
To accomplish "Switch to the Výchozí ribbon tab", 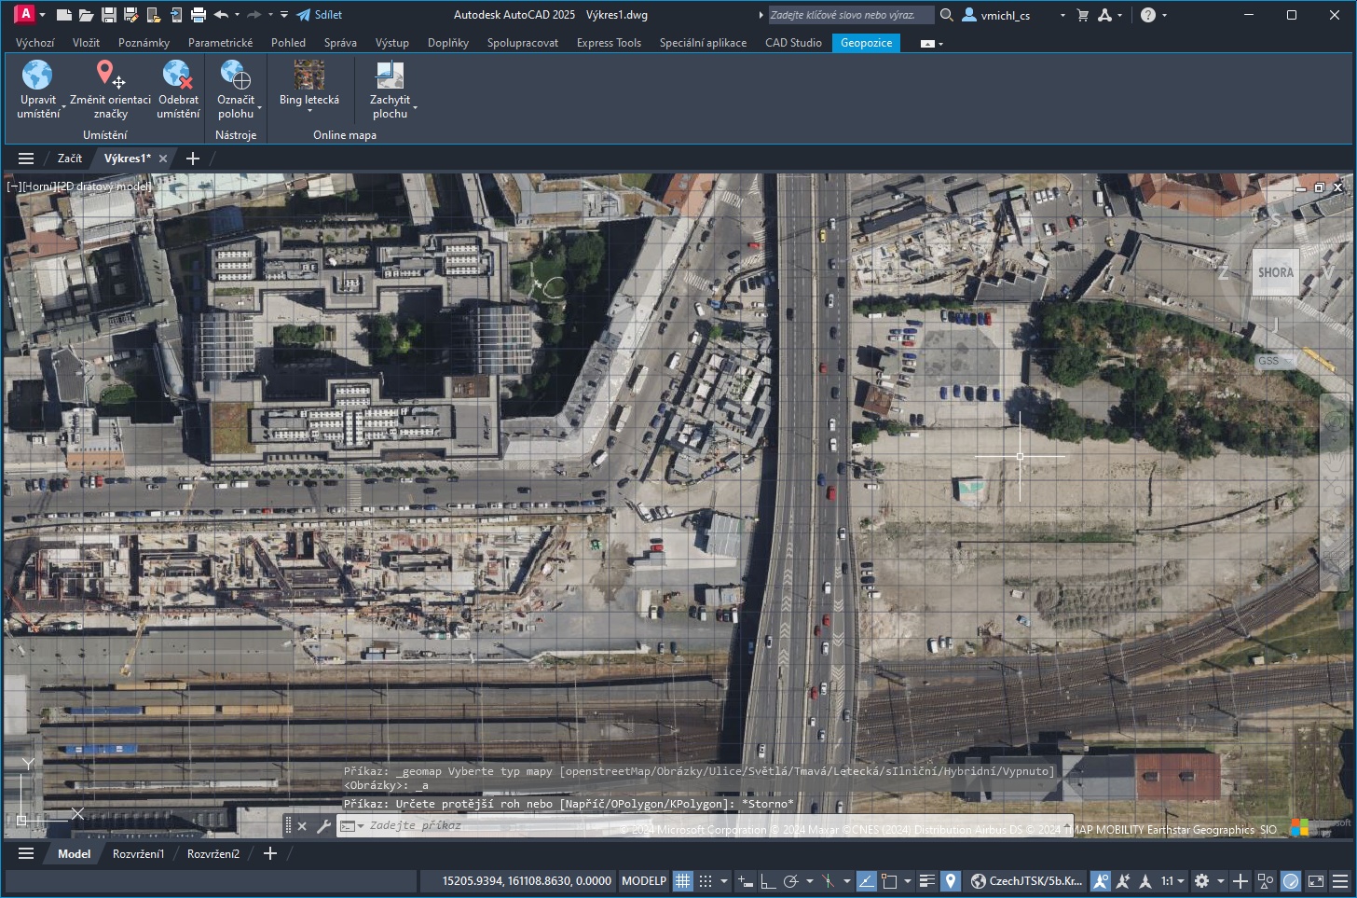I will pos(35,43).
